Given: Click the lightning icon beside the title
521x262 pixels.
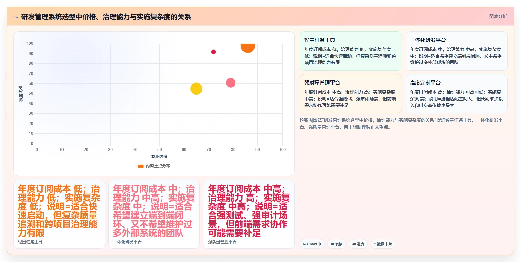Looking at the screenshot, I should click(x=16, y=17).
